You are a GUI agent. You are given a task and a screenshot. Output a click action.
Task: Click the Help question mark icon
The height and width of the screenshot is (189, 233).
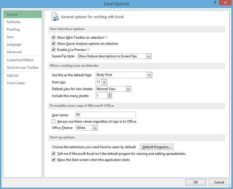[215, 3]
